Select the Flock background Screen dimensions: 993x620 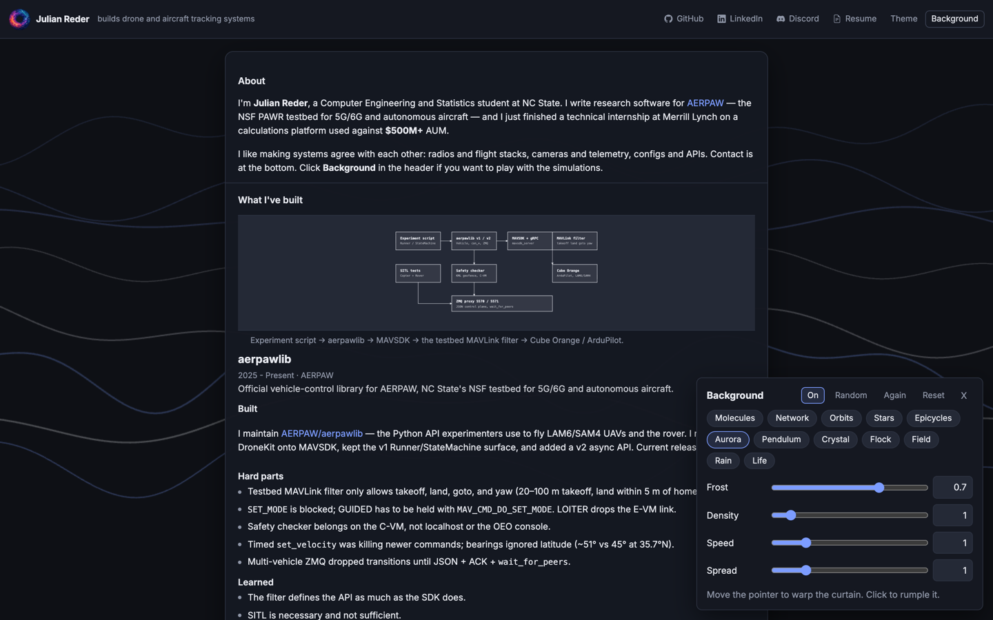pos(880,440)
